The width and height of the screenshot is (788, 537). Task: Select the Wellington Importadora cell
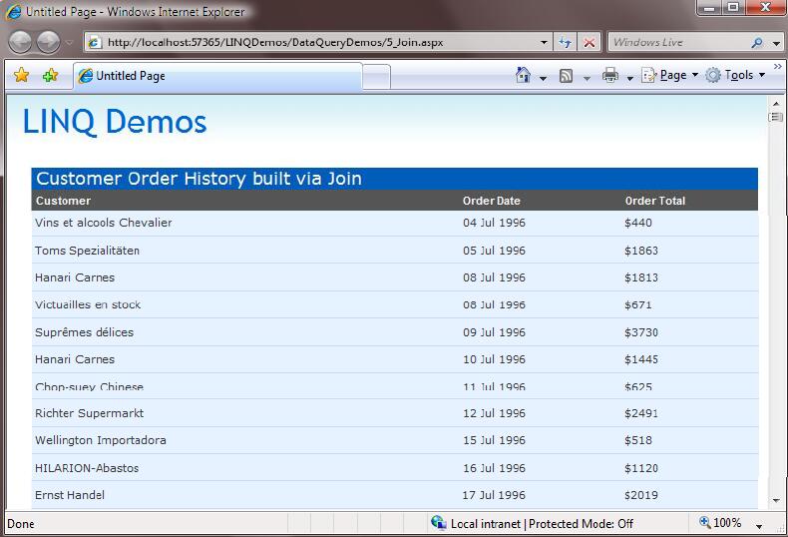coord(101,440)
